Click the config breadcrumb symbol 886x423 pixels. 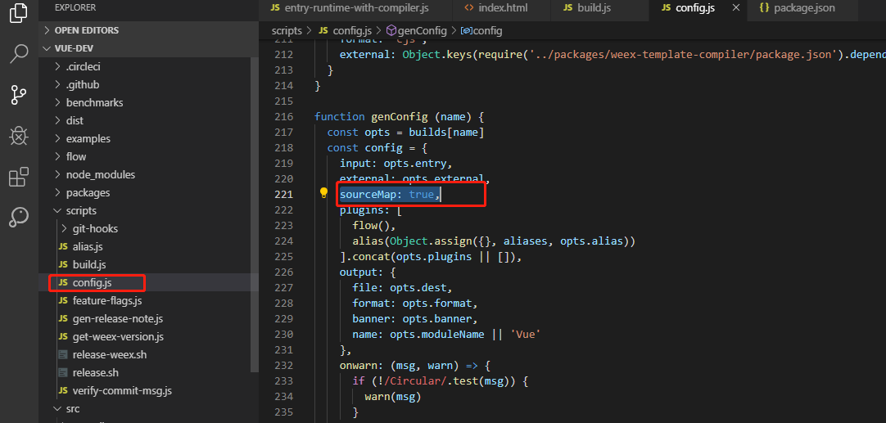481,30
